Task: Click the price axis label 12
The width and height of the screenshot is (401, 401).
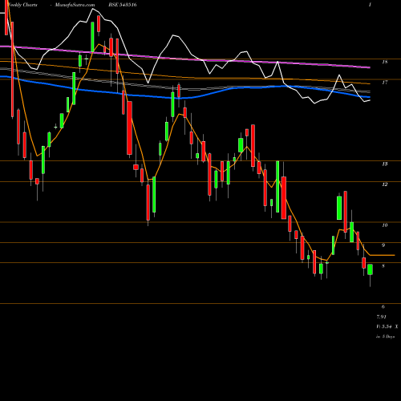Action: [385, 184]
